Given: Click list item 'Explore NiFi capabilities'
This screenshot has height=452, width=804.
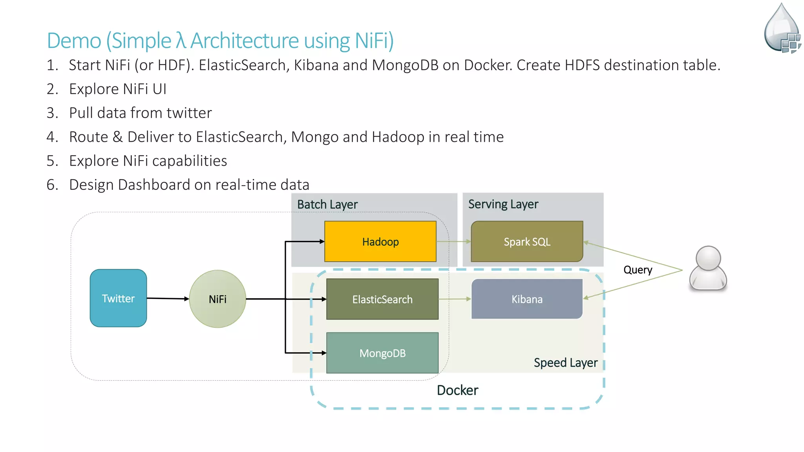Looking at the screenshot, I should pos(148,161).
